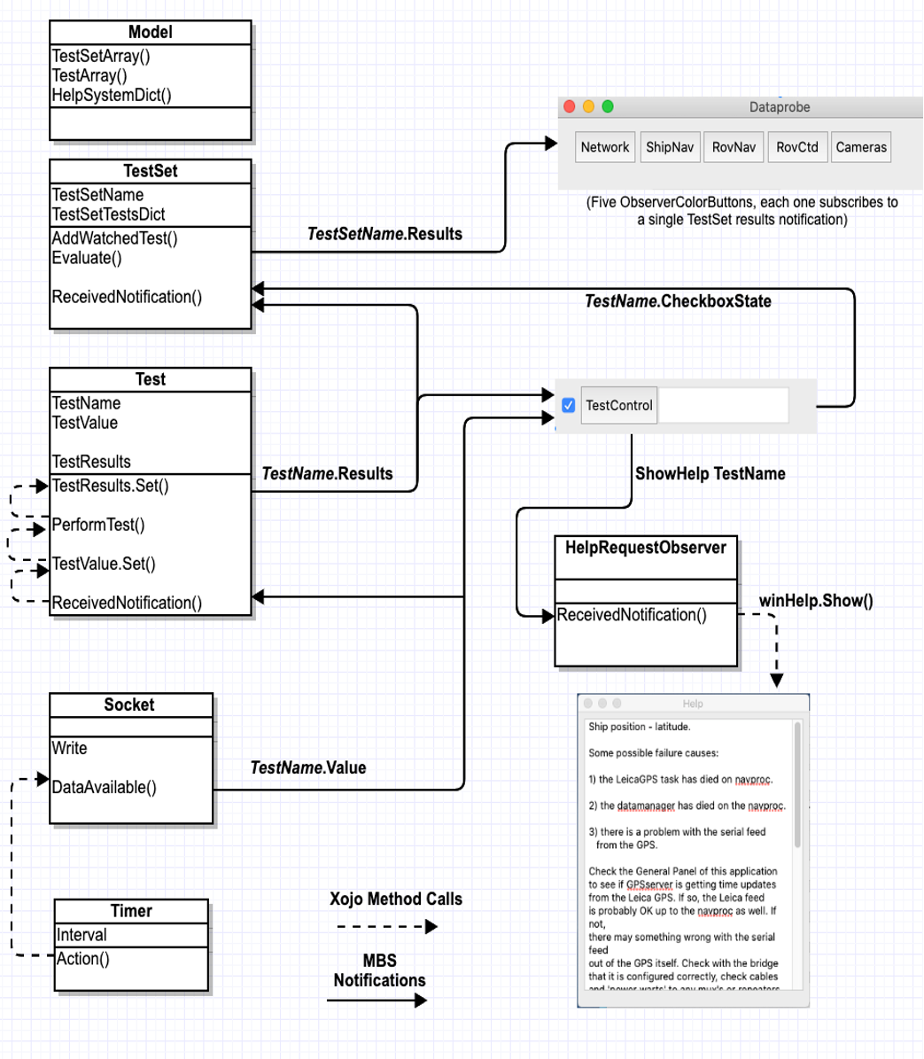Close the Dataprobe window with red button
The image size is (924, 1059).
tap(570, 107)
